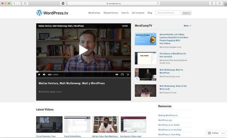Open the playback speed icon in player
This screenshot has height=138, width=227.
point(122,75)
